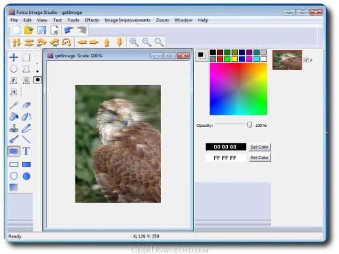This screenshot has height=254, width=339.
Task: Select the largest brush size dot
Action: (38, 80)
